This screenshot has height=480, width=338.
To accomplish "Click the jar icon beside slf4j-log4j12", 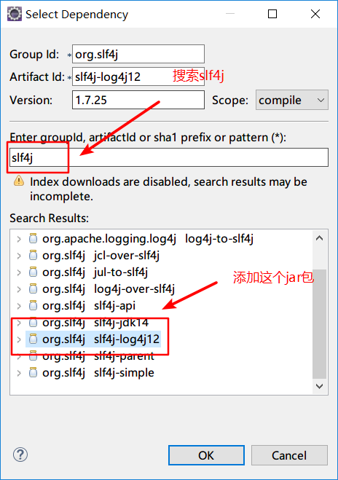I will [x=33, y=339].
